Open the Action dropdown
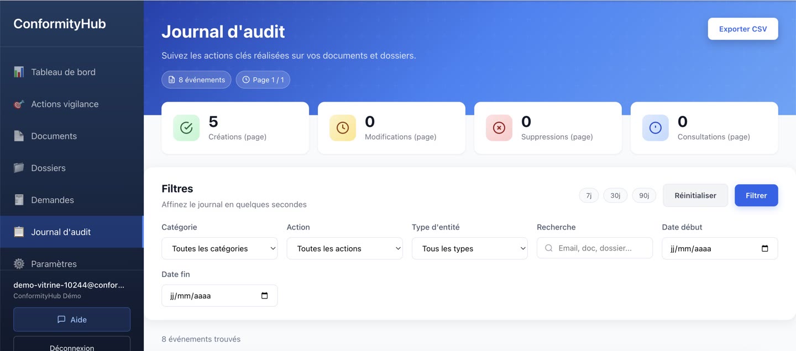This screenshot has width=796, height=351. pyautogui.click(x=345, y=248)
